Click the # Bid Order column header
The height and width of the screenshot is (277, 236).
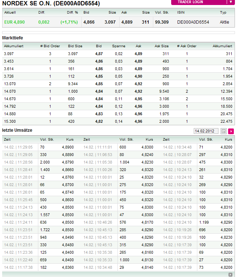[50, 46]
